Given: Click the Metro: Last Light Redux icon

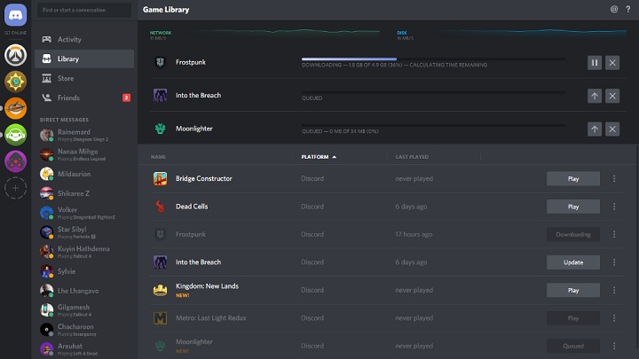Looking at the screenshot, I should [x=160, y=318].
